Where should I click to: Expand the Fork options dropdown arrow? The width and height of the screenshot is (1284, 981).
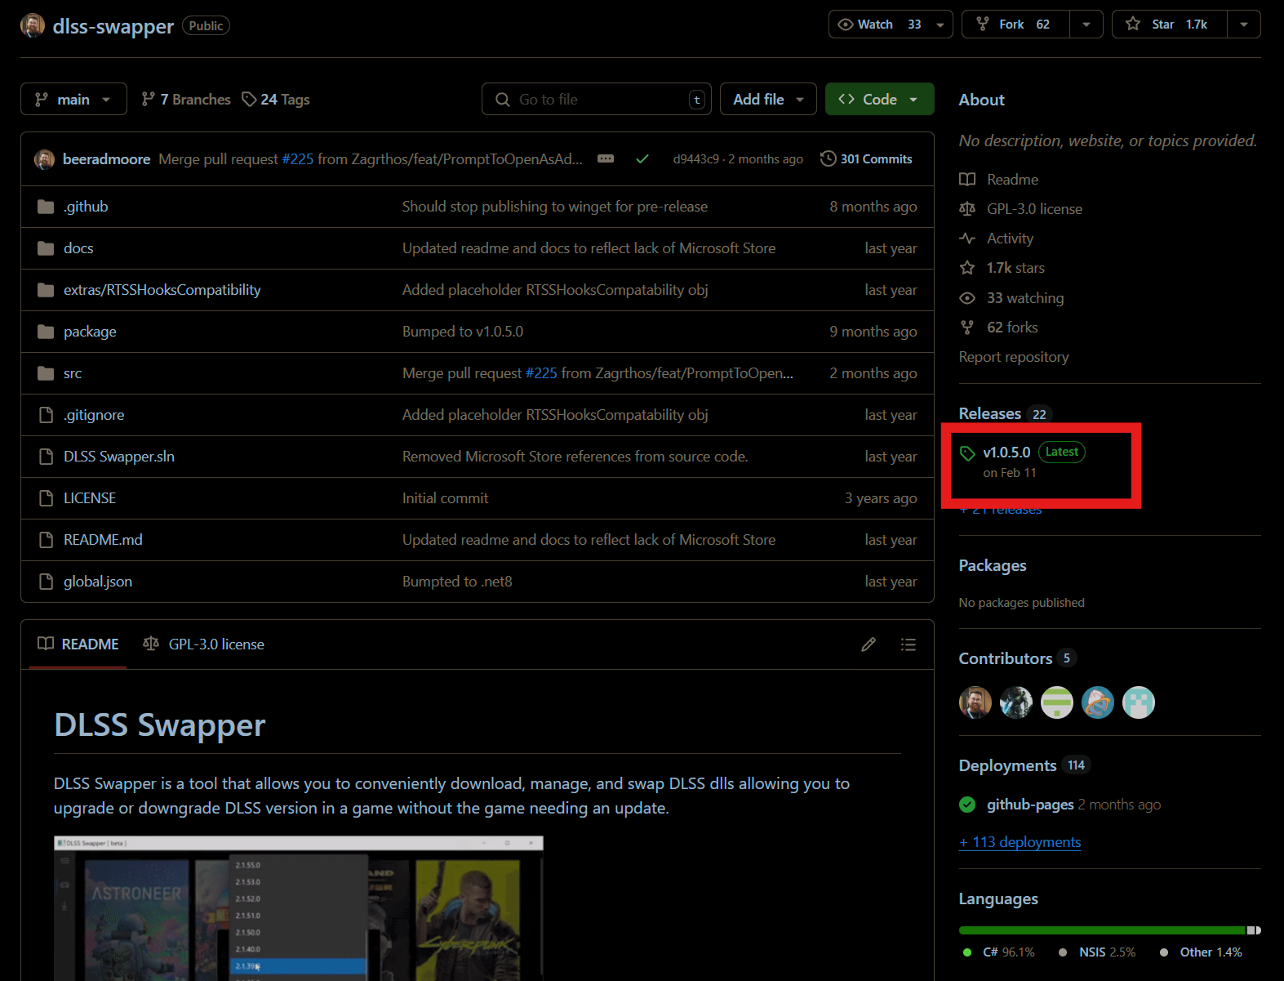click(x=1086, y=25)
